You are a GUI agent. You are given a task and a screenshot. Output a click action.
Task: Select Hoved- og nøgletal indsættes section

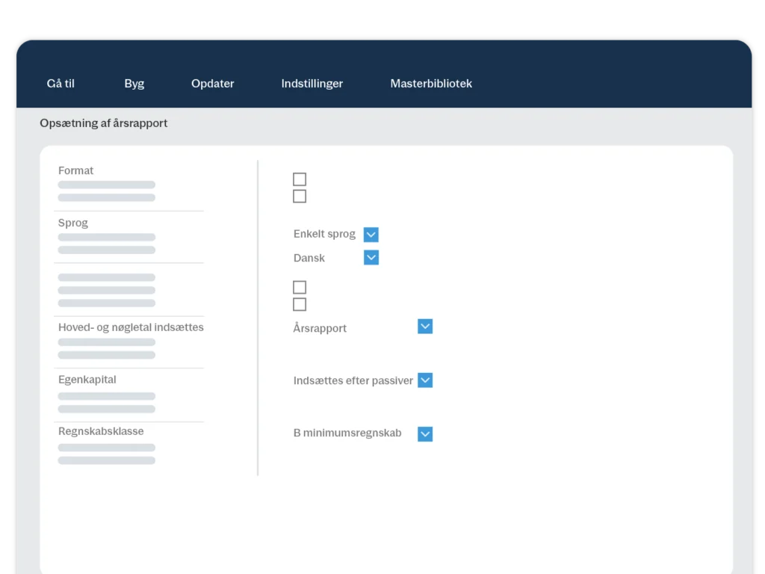(x=131, y=327)
